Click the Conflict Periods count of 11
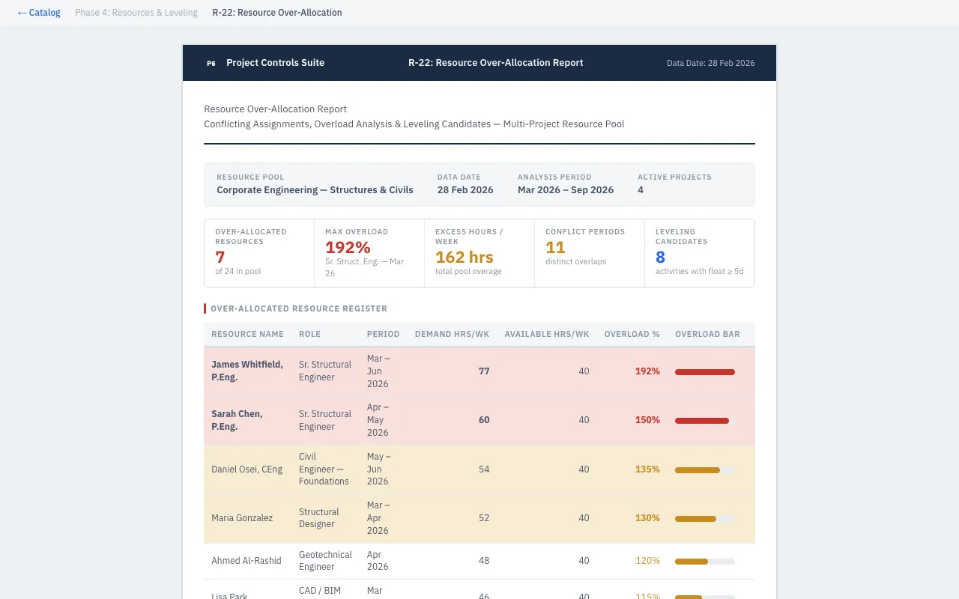This screenshot has height=599, width=959. click(554, 248)
